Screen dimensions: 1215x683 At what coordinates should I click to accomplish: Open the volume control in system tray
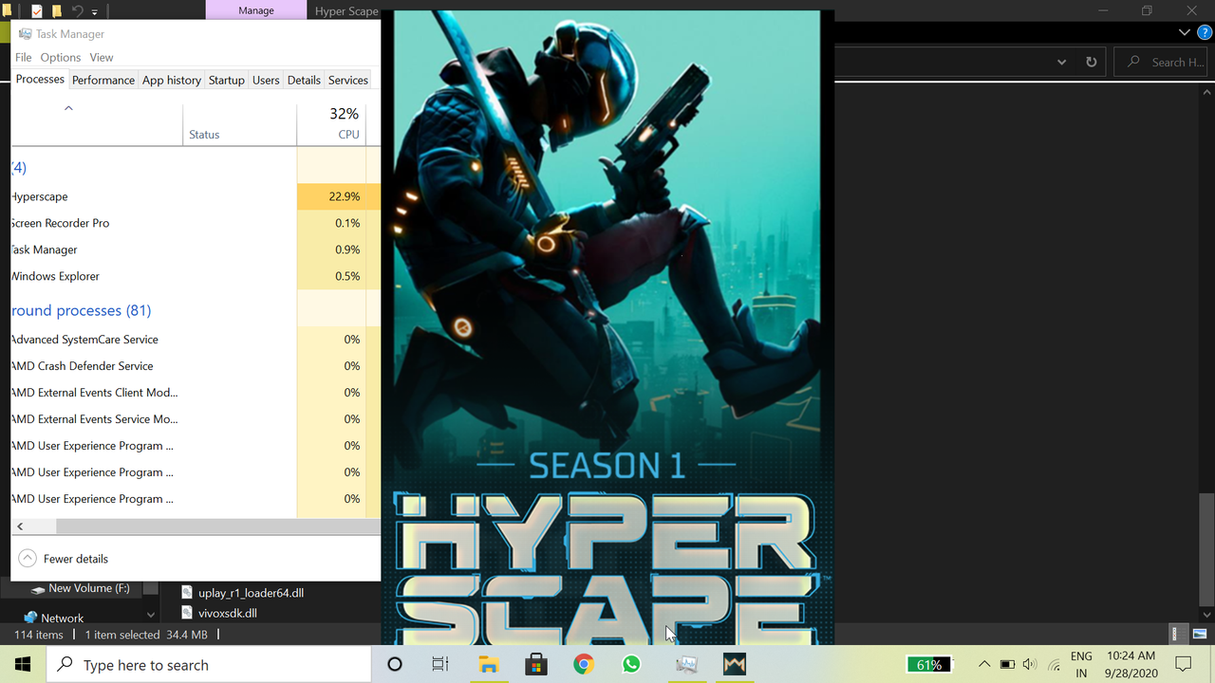point(1030,664)
